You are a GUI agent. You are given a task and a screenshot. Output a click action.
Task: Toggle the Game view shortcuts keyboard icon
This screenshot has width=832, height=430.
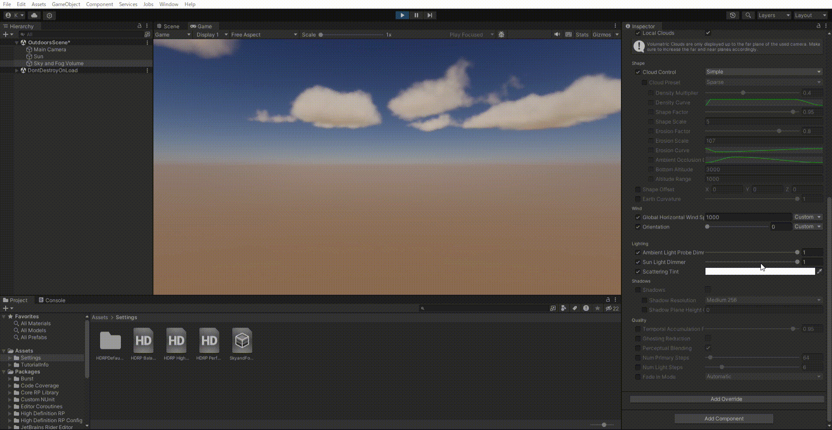click(569, 34)
